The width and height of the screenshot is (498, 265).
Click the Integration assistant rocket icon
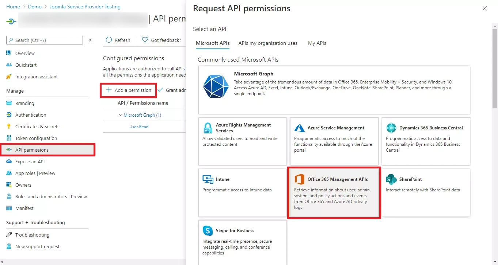pyautogui.click(x=9, y=77)
